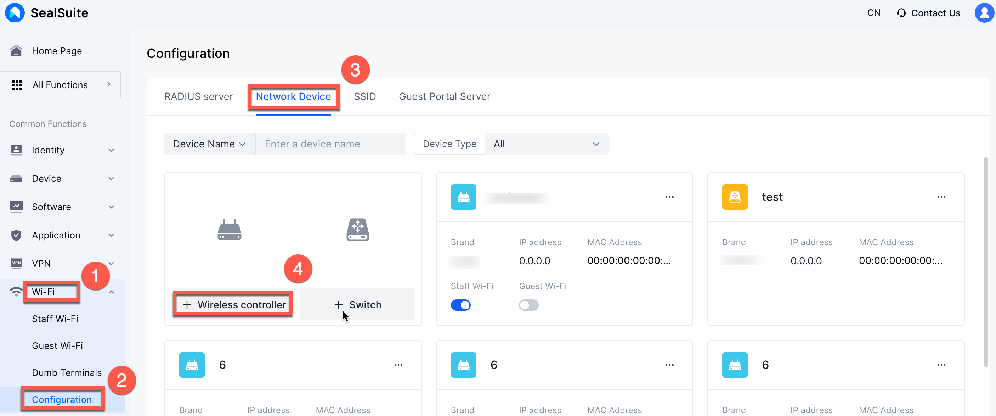Image resolution: width=996 pixels, height=416 pixels.
Task: Go to Home Page
Action: 57,51
